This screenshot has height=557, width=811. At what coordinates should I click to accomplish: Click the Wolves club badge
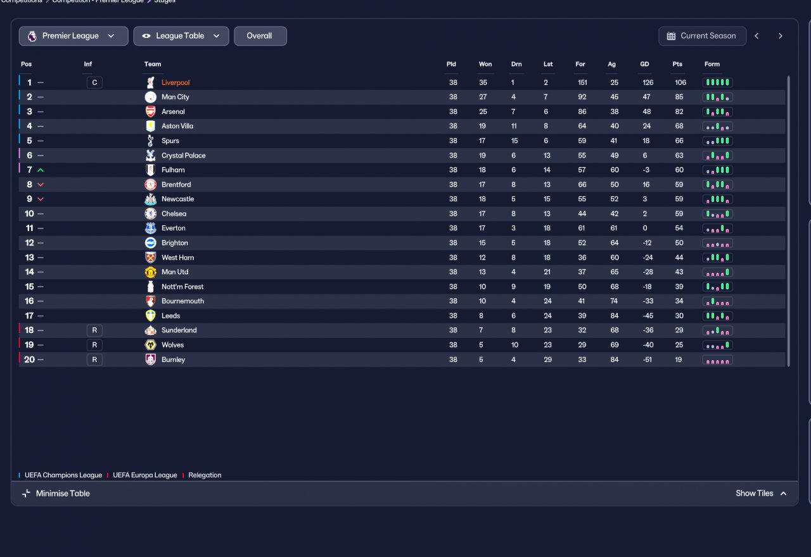(150, 345)
